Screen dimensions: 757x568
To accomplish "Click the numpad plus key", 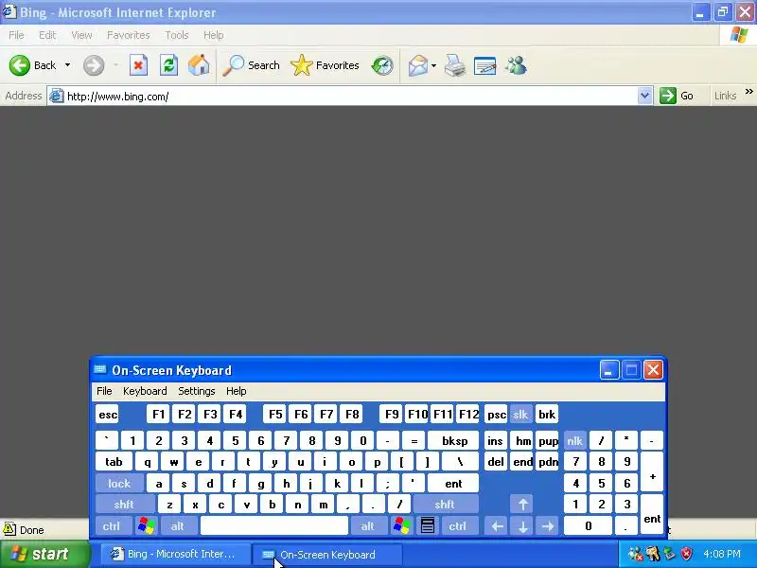I will (652, 471).
